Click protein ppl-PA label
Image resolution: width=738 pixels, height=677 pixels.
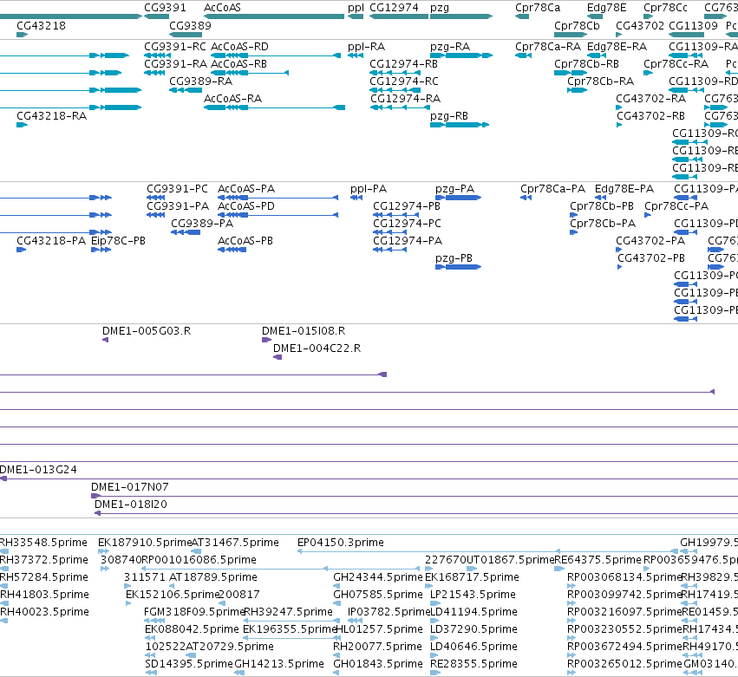coord(369,189)
